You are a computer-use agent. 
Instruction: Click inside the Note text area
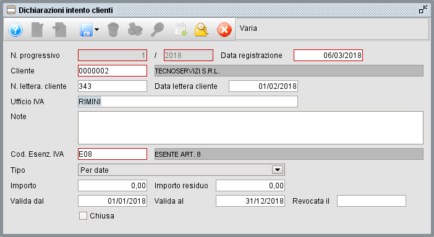coord(250,128)
